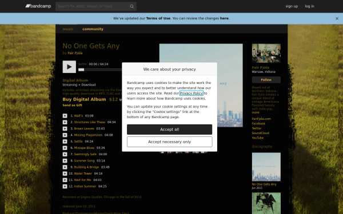Open the SoundCloud link

[261, 133]
